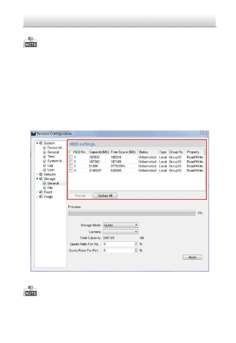The width and height of the screenshot is (236, 343).
Task: Select File under Storage
Action: point(50,188)
